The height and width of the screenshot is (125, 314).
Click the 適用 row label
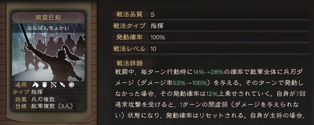(21, 85)
